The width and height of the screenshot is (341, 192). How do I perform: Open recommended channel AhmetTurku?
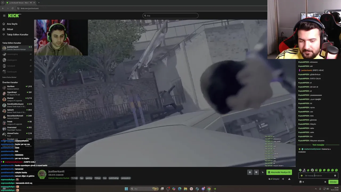(x=17, y=134)
